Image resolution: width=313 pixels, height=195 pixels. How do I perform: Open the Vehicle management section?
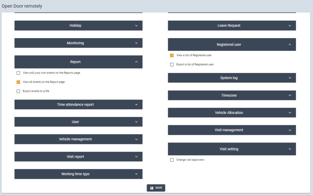[x=78, y=139]
